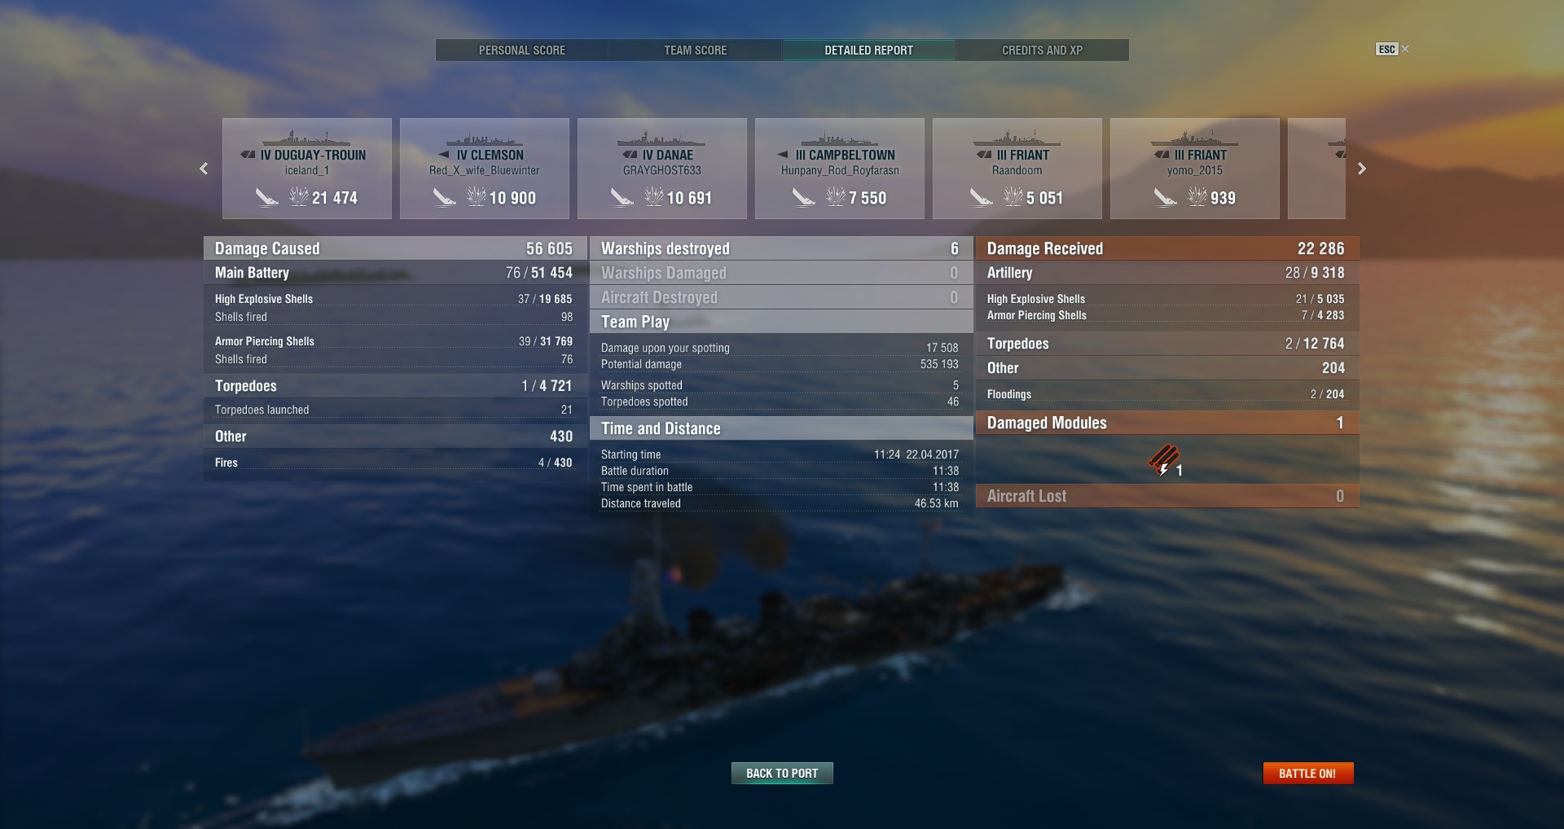Click sunk ship icon on Raandoom's Friant card
Image resolution: width=1564 pixels, height=829 pixels.
click(x=982, y=197)
